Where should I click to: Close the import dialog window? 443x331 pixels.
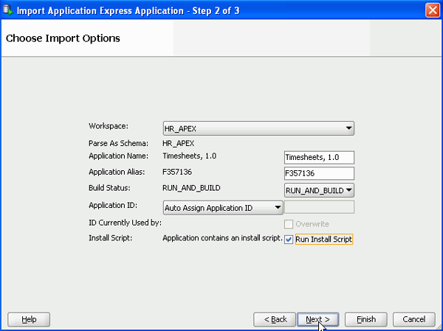pyautogui.click(x=433, y=10)
